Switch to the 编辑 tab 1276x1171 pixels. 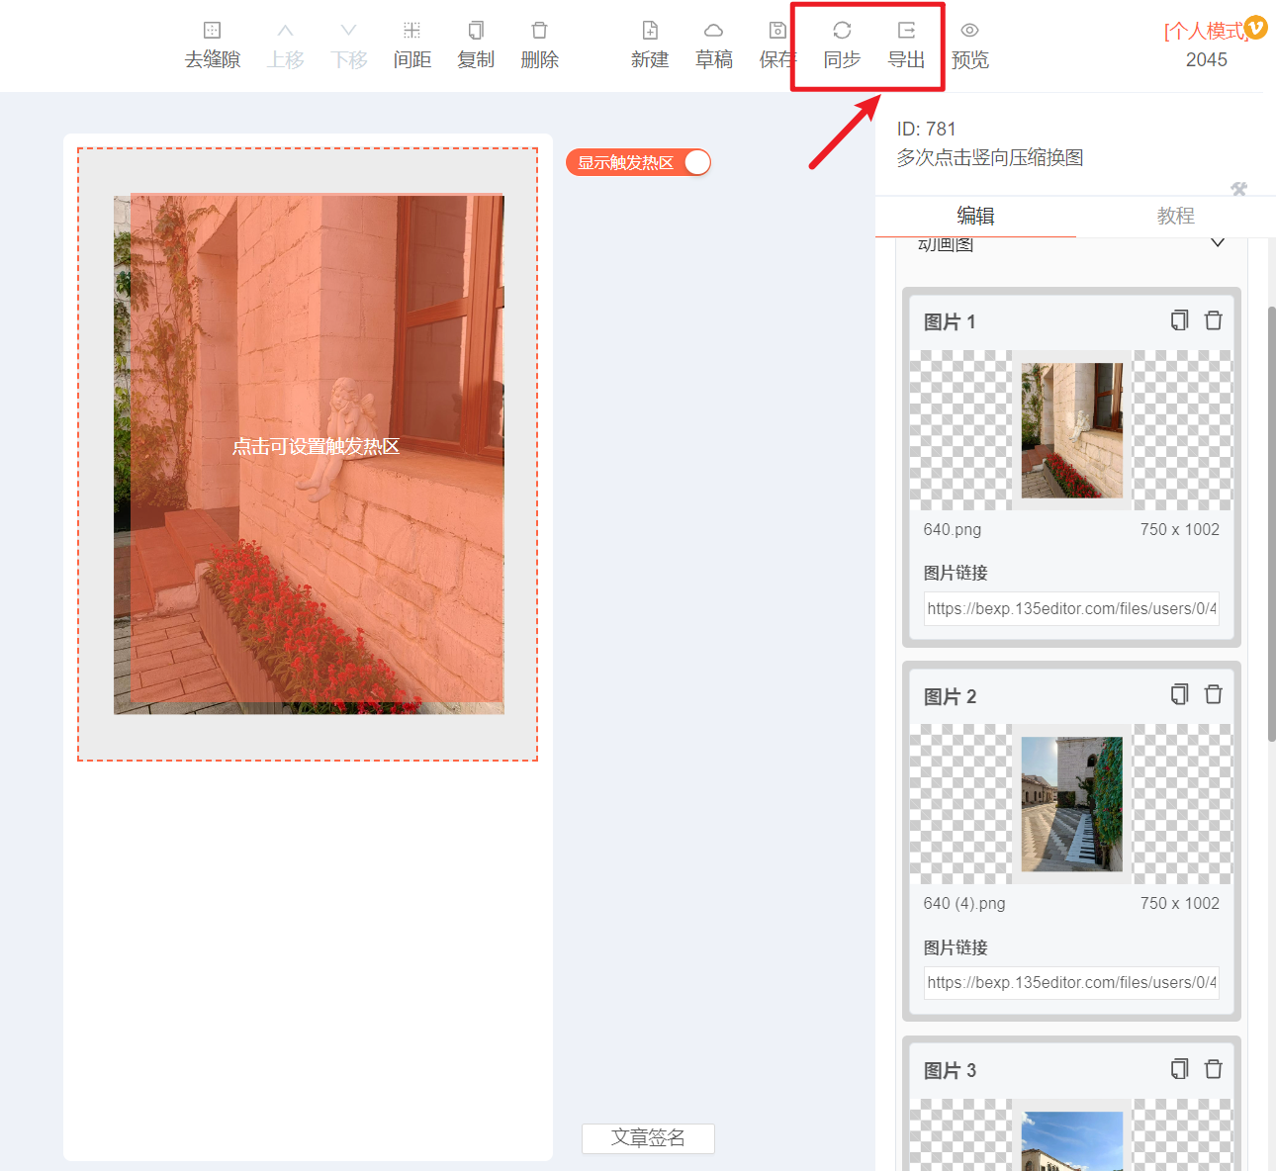(x=975, y=216)
